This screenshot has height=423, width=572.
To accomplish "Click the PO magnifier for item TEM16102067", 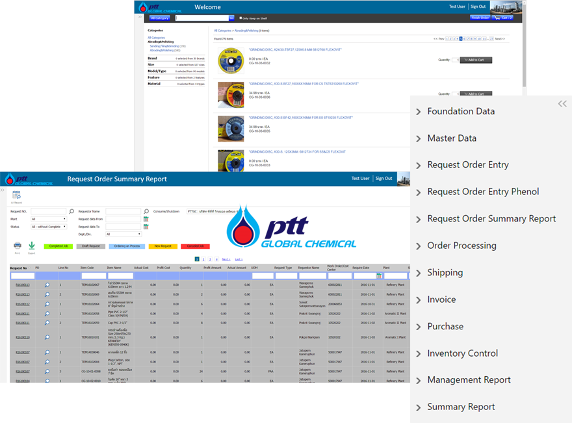I will click(47, 285).
